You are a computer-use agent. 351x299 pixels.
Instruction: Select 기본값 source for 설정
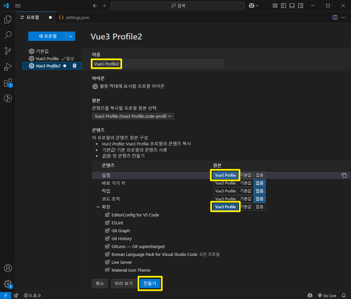246,175
